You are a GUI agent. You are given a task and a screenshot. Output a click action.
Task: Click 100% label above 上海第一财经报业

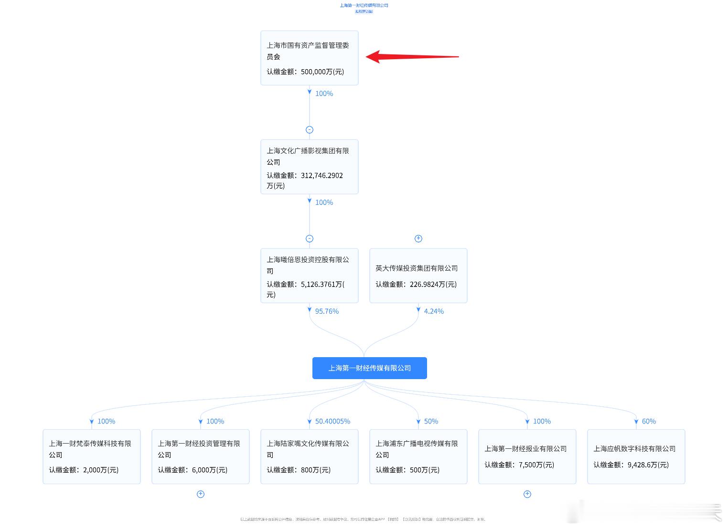pyautogui.click(x=542, y=422)
